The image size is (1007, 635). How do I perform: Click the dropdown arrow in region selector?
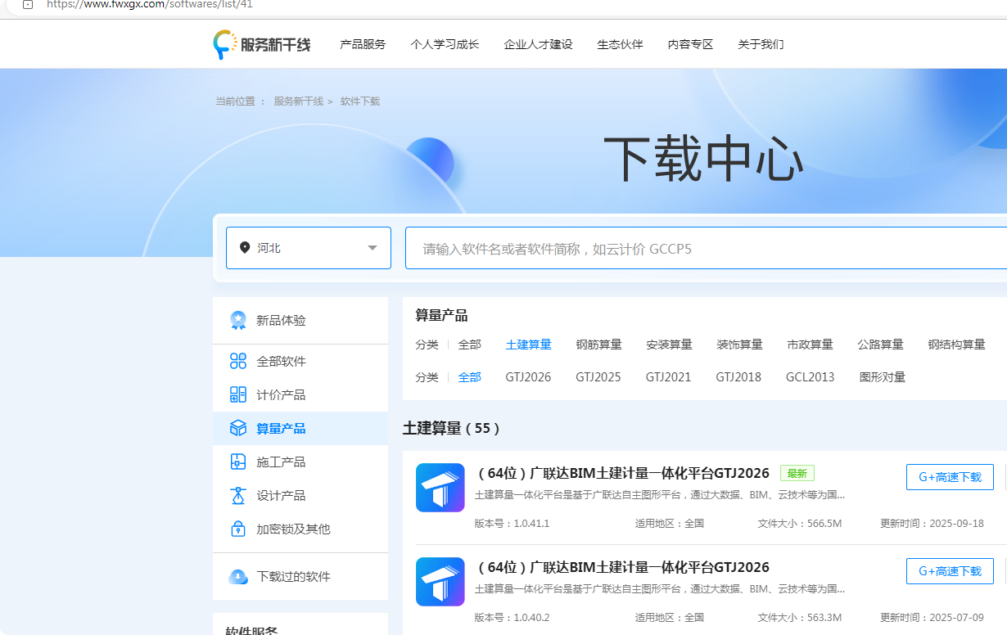click(x=373, y=248)
